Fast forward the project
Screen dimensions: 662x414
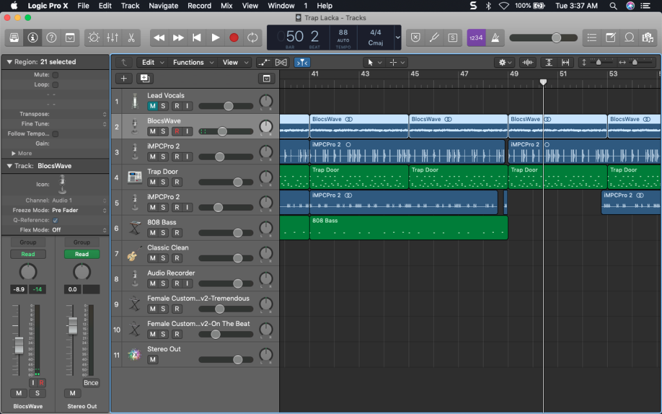(x=178, y=38)
